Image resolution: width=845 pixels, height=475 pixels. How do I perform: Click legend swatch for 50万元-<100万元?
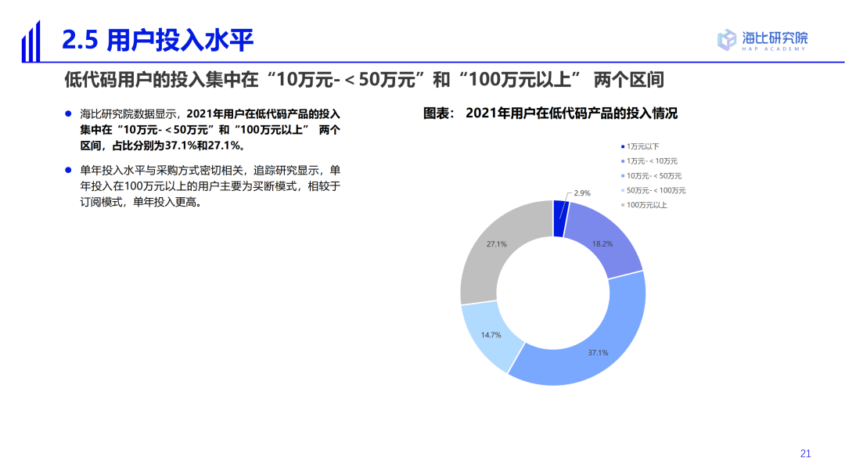click(623, 190)
